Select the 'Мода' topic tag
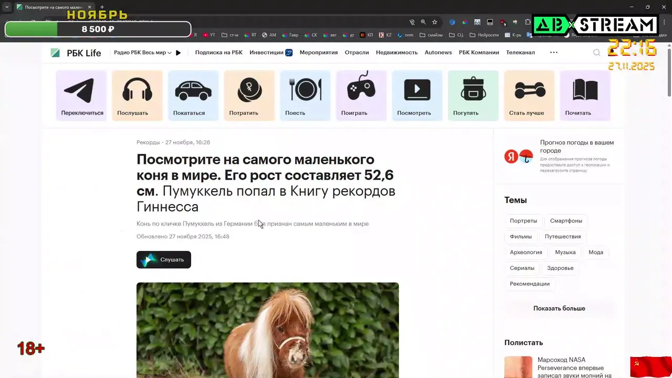672x378 pixels. (596, 252)
